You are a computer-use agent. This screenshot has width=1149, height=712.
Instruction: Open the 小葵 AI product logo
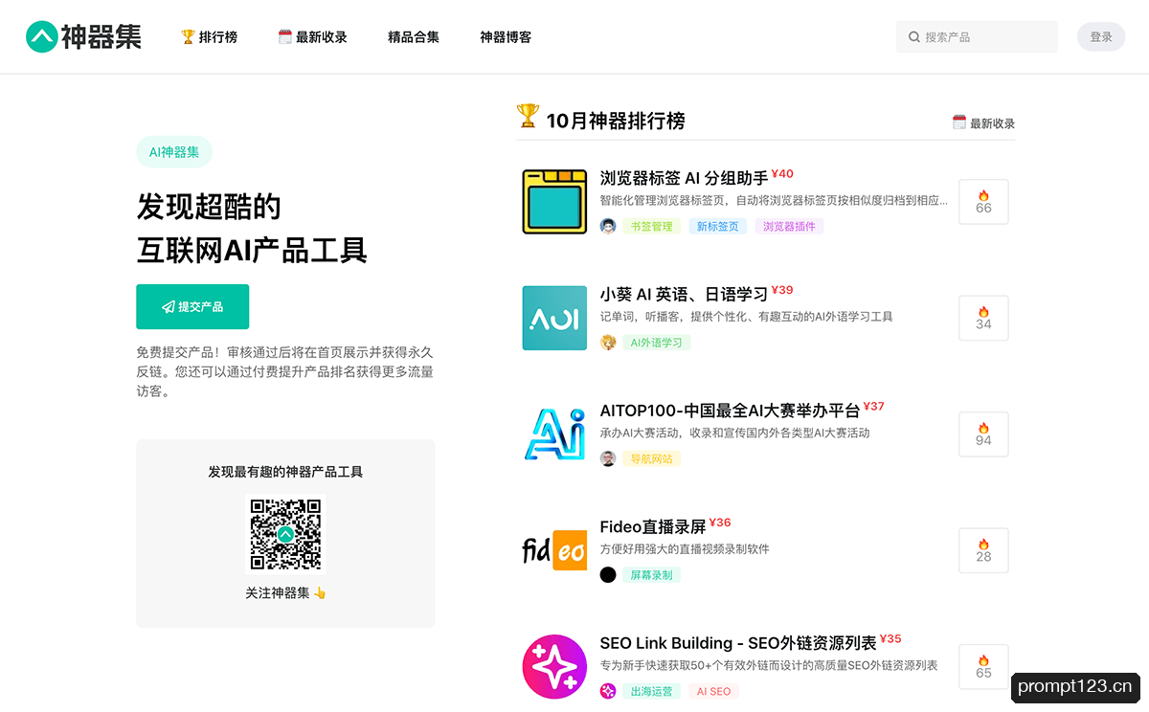[x=554, y=318]
